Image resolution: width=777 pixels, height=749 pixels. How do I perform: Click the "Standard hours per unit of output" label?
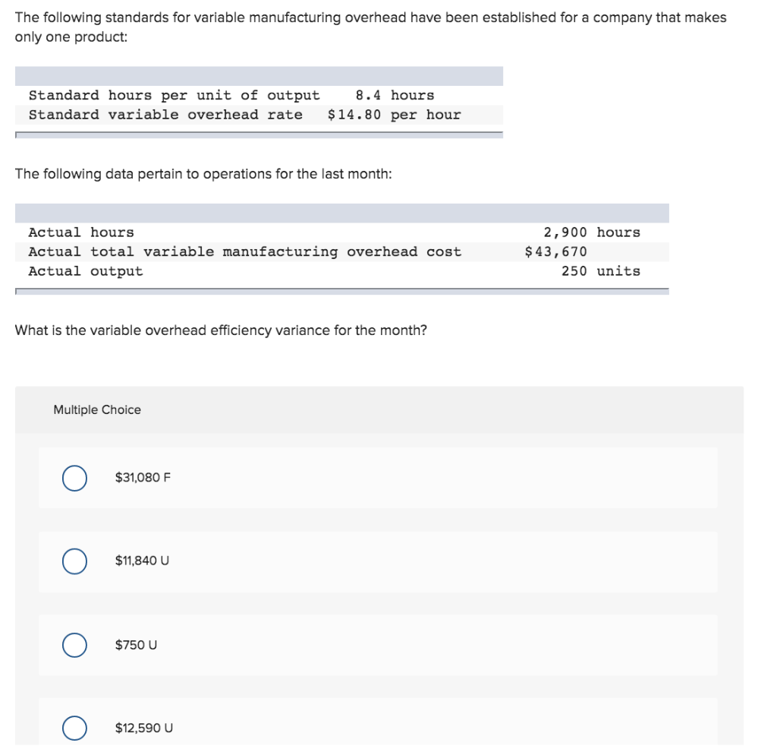click(x=174, y=96)
